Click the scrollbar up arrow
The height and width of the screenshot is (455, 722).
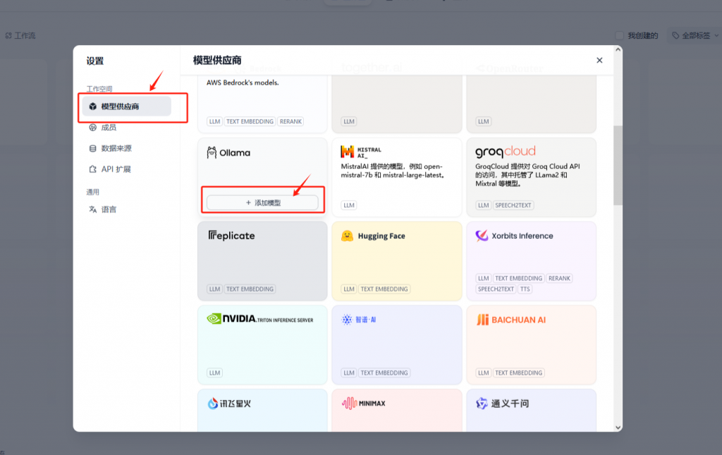tap(618, 49)
